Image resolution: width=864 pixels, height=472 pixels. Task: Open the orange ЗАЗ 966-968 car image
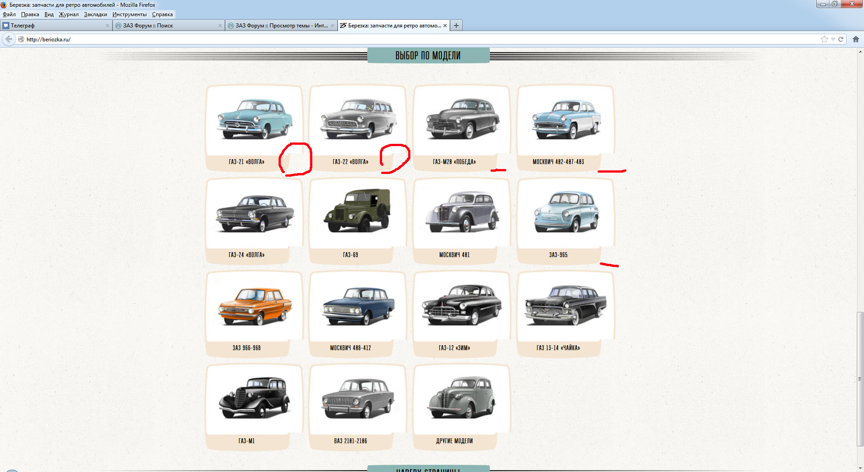point(255,306)
